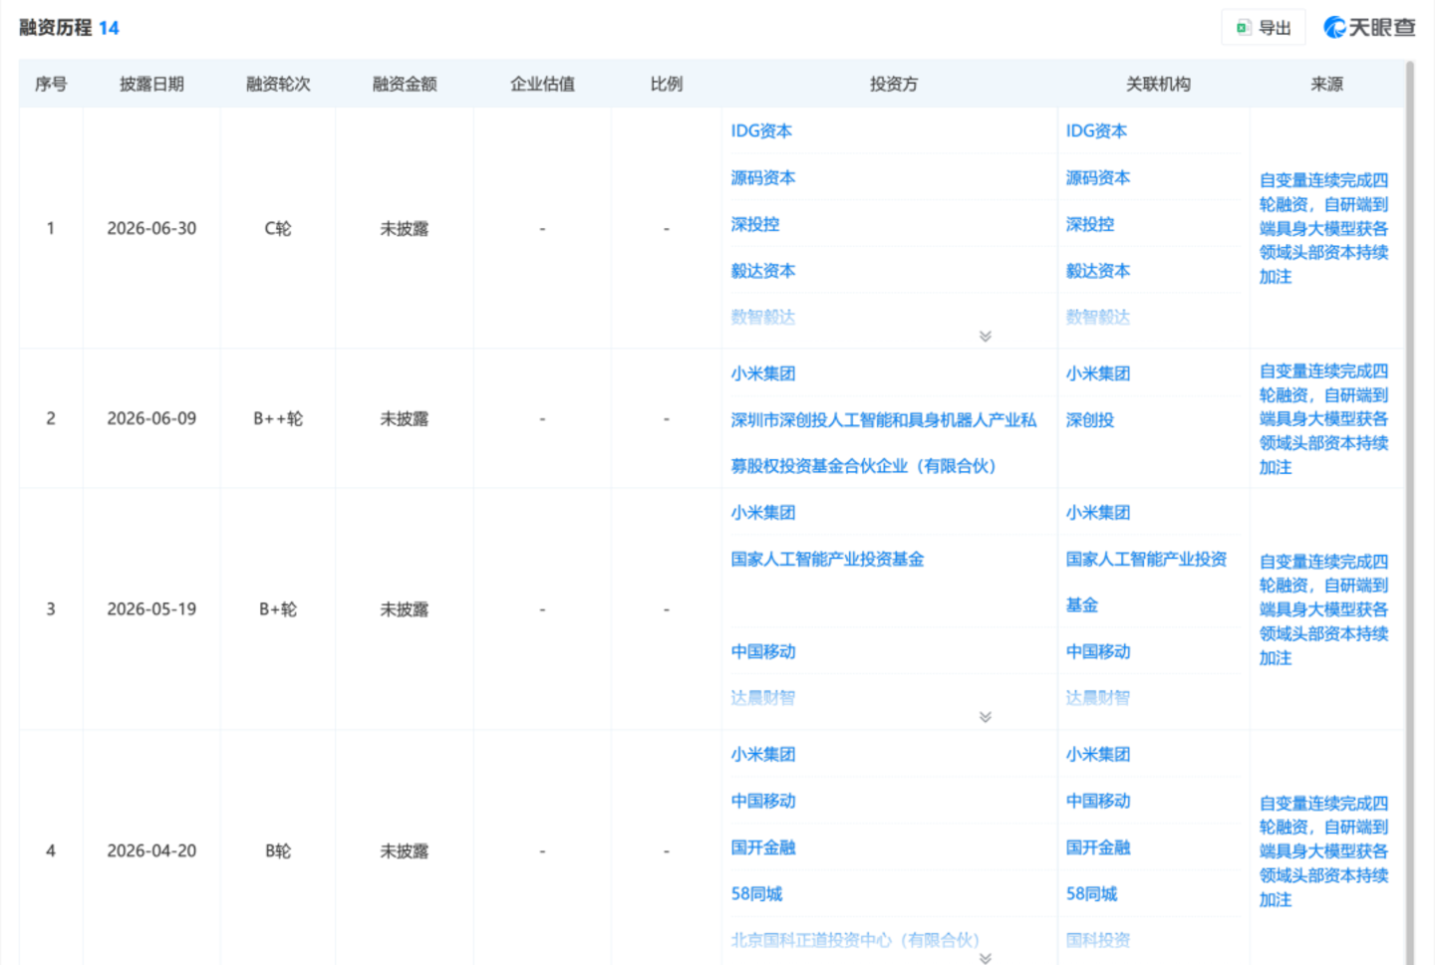This screenshot has width=1435, height=965.
Task: Open 58同城 关联机构 link
Action: click(1091, 894)
